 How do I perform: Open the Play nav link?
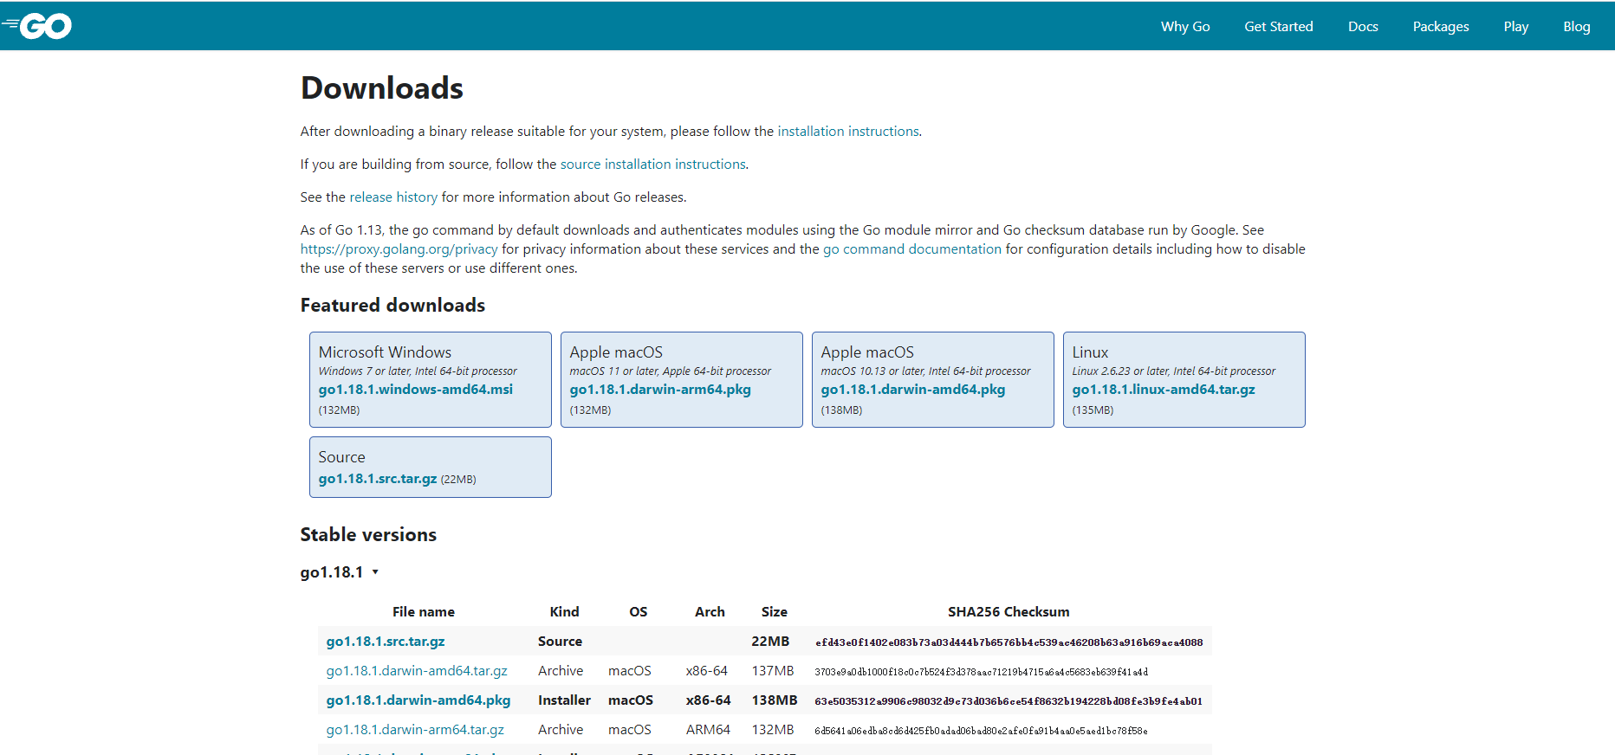pos(1516,27)
